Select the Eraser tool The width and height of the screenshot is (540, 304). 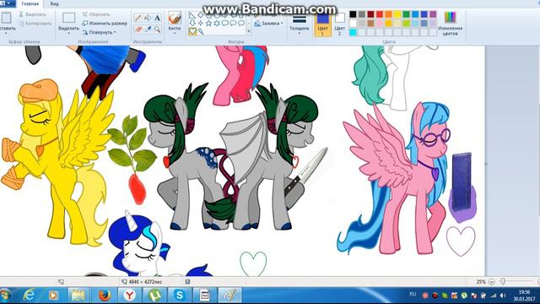138,30
